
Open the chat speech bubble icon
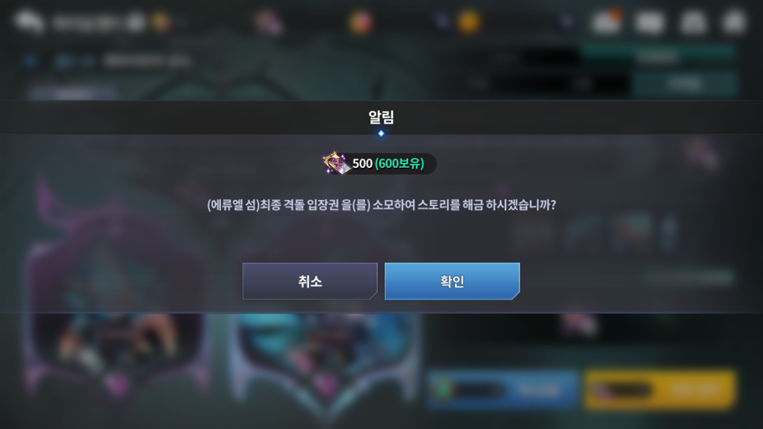[29, 22]
